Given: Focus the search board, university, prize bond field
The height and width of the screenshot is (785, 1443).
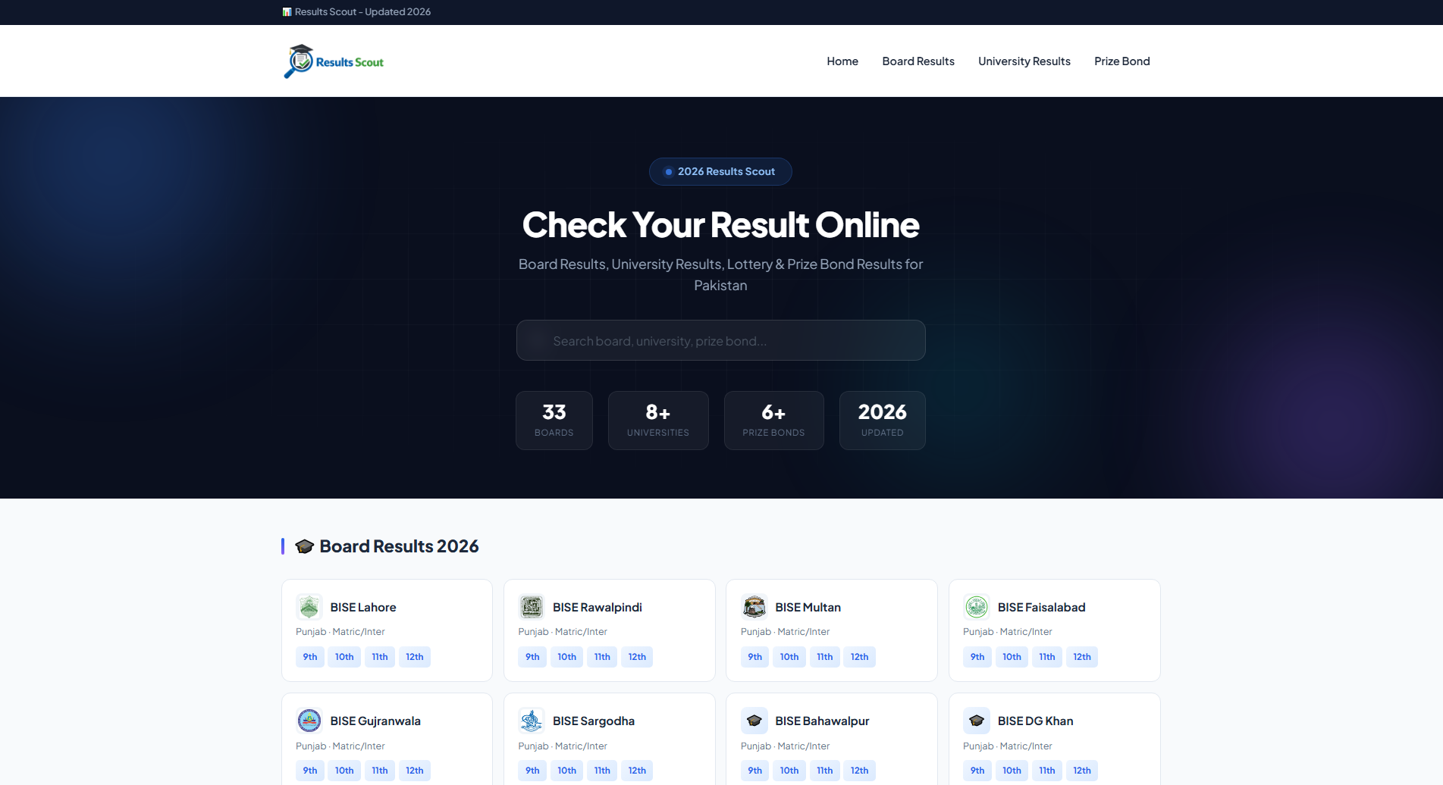Looking at the screenshot, I should coord(721,340).
